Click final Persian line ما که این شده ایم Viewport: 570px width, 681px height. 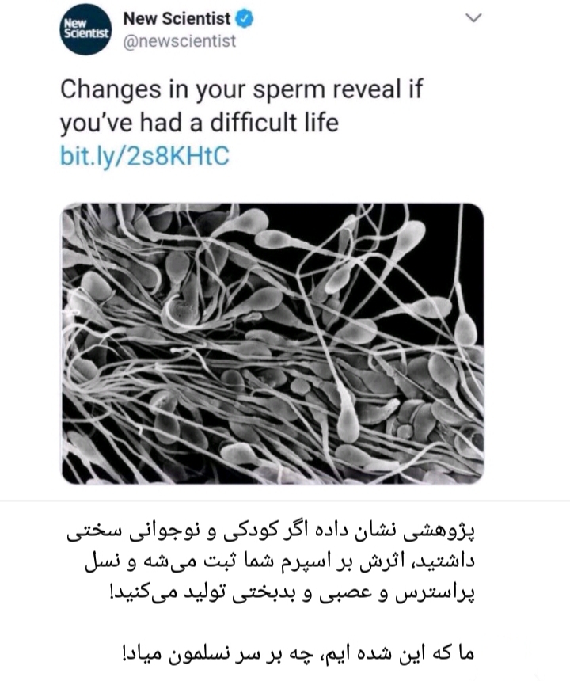(298, 652)
